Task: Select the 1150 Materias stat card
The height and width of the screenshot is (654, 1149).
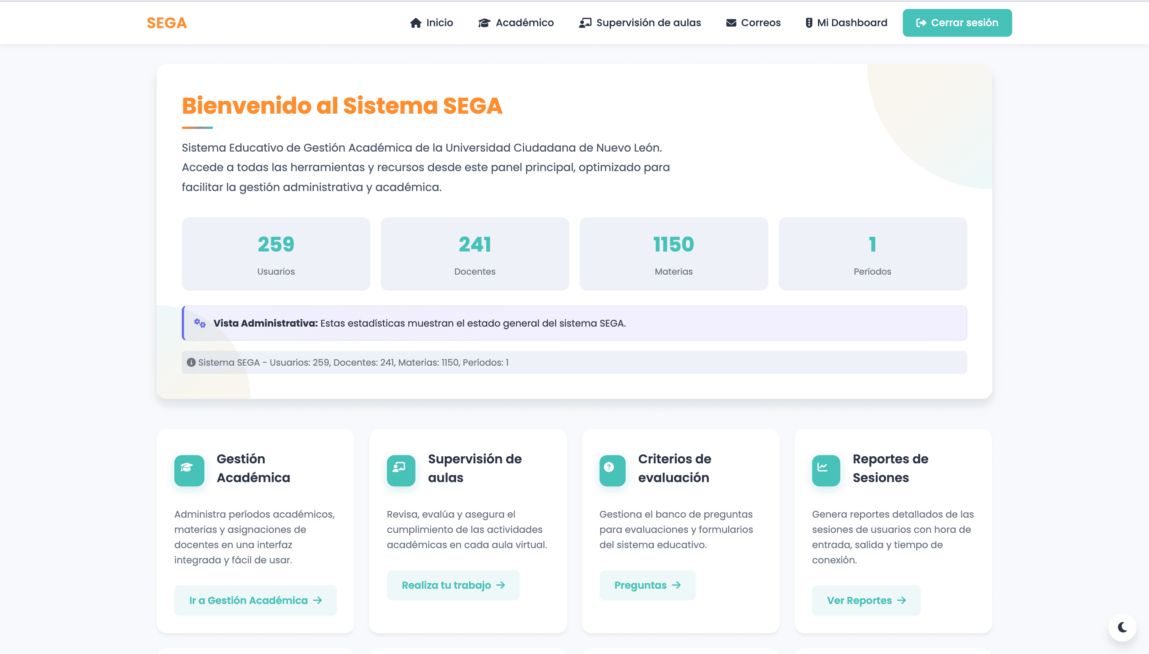Action: [x=673, y=254]
